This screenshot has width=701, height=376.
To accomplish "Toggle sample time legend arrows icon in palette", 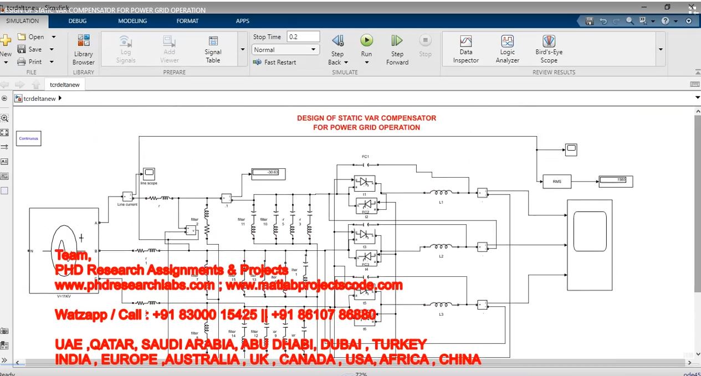I will point(4,147).
